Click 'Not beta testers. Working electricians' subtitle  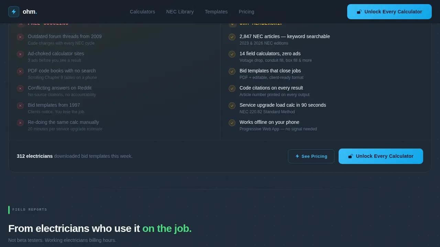click(62, 240)
